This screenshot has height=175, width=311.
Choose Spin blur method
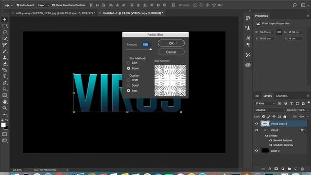click(128, 63)
